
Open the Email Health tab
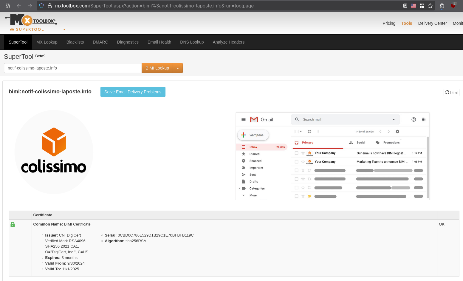(159, 42)
